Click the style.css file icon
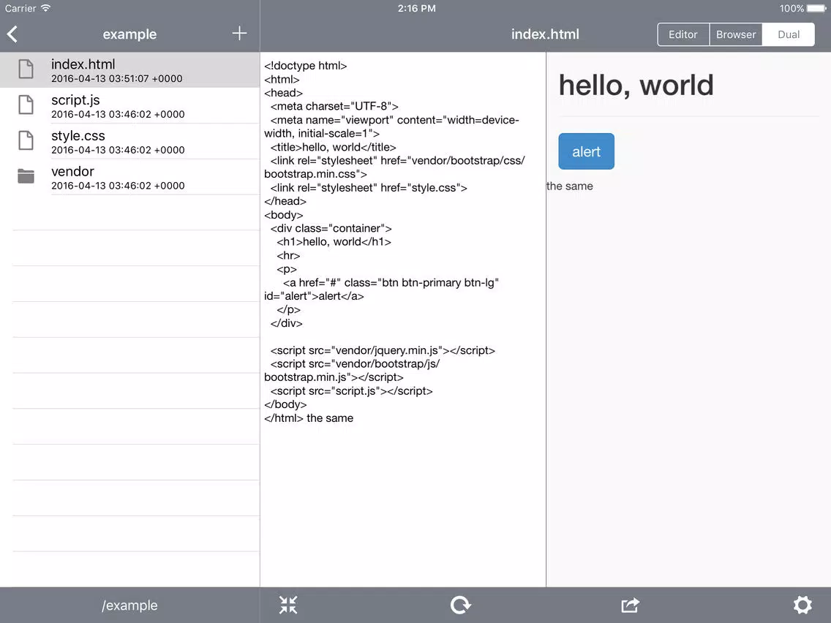 [x=26, y=140]
